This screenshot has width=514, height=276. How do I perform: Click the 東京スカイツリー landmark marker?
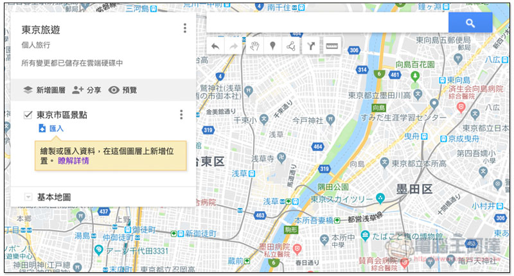380,198
